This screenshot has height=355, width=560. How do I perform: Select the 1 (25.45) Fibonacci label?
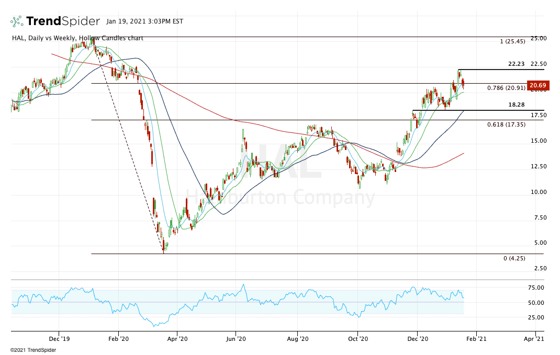512,41
